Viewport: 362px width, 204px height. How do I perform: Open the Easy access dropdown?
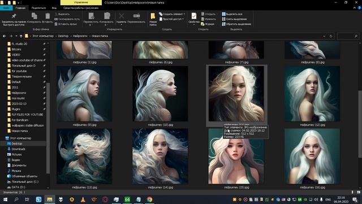click(171, 19)
